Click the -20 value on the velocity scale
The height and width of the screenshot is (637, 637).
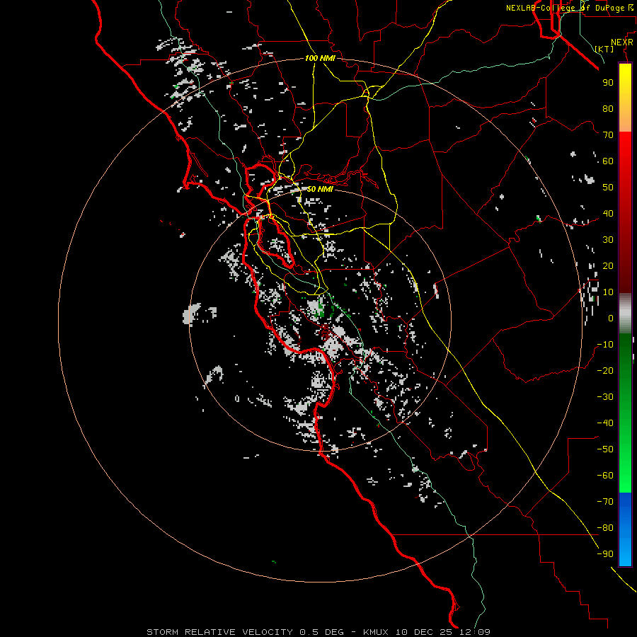click(605, 370)
